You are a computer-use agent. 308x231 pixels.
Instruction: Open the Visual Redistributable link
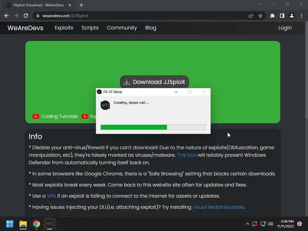click(218, 207)
